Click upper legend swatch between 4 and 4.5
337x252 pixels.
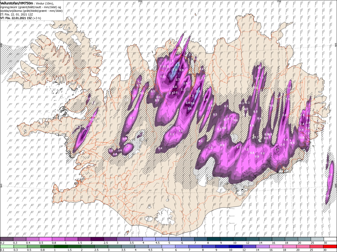(149, 239)
